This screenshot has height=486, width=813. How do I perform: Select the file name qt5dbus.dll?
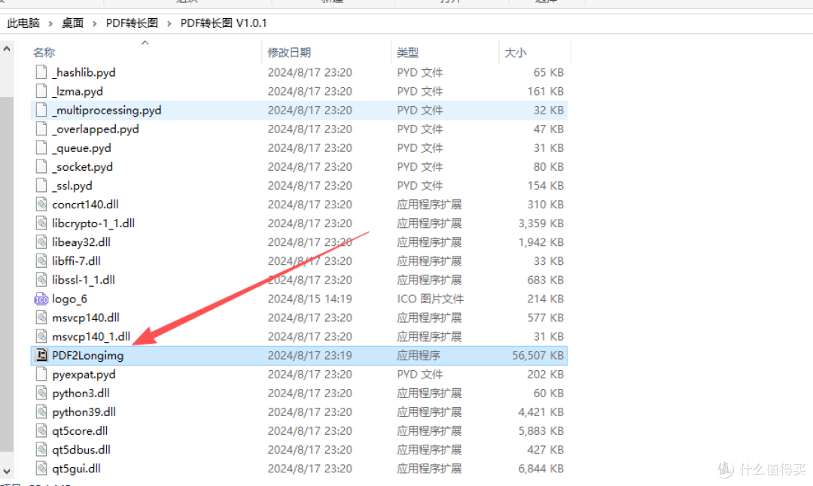pos(81,450)
